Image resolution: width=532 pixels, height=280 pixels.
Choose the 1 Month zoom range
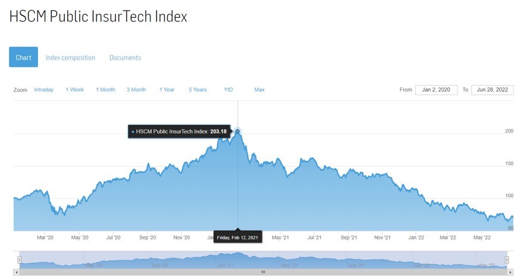point(105,90)
